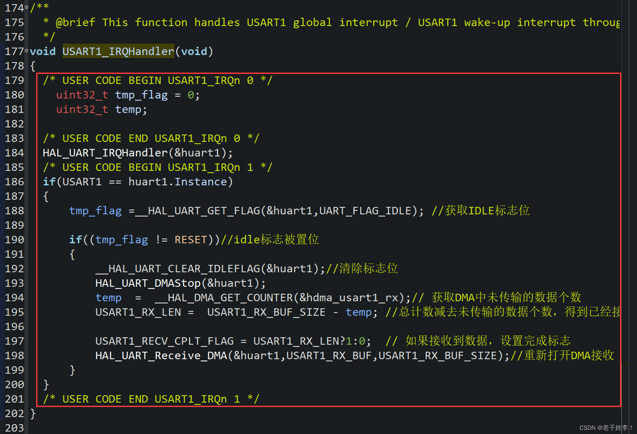
Task: Click line number 184 in the gutter
Action: point(14,153)
